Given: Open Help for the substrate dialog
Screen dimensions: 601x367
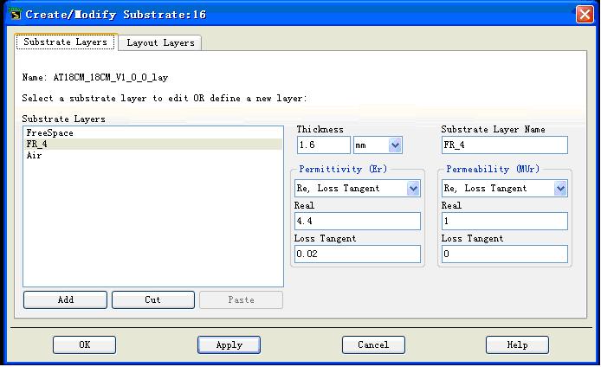Looking at the screenshot, I should point(517,344).
